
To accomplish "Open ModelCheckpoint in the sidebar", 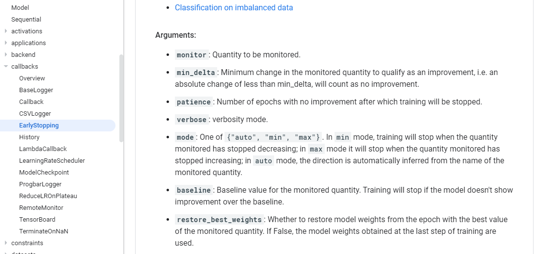I will click(x=44, y=173).
